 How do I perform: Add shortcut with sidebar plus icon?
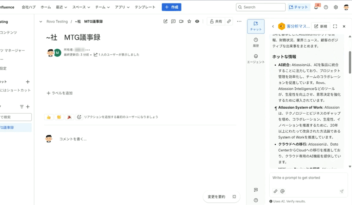click(x=27, y=82)
